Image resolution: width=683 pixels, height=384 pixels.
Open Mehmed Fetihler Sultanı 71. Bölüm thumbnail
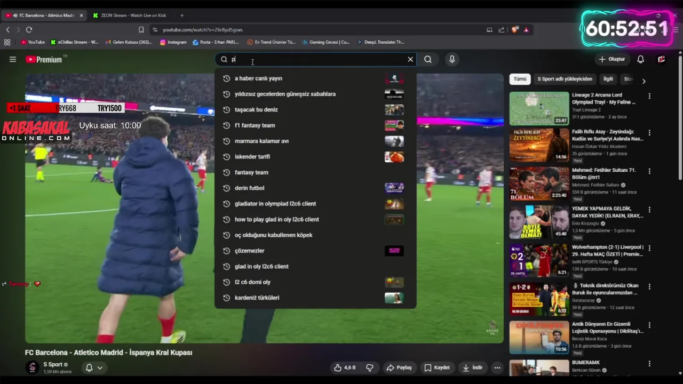pos(539,184)
